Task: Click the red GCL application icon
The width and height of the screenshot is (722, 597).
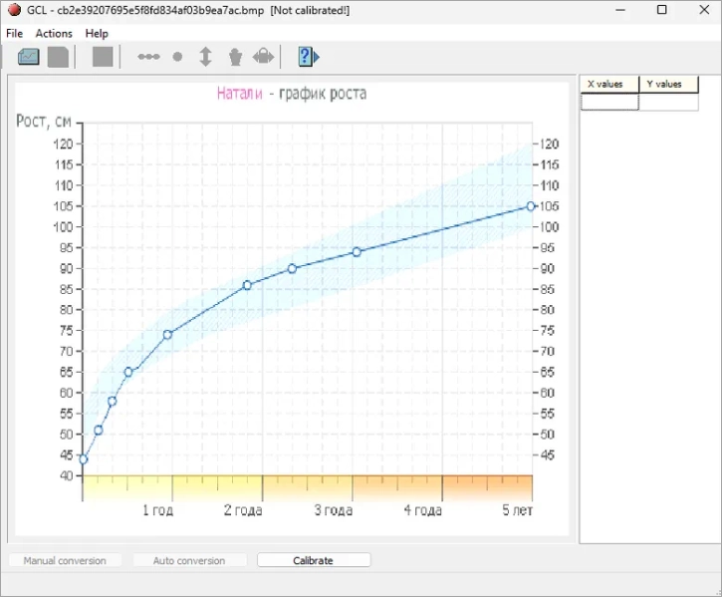Action: pyautogui.click(x=14, y=10)
